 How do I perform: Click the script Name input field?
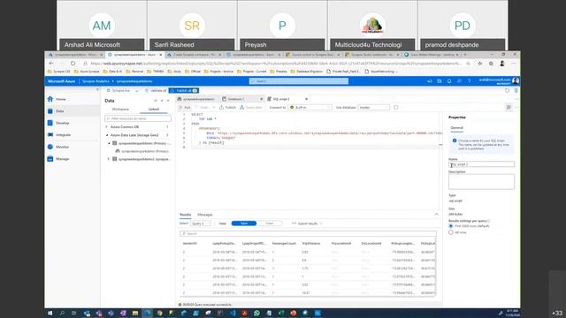pos(481,164)
